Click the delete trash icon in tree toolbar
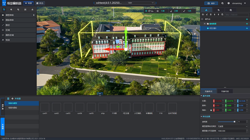The width and height of the screenshot is (250, 140). (211, 15)
